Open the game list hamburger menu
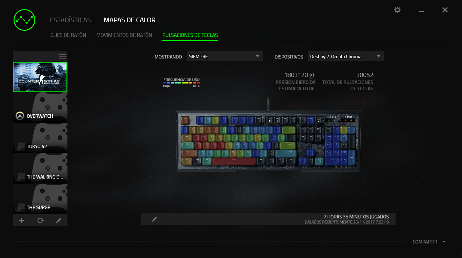The image size is (462, 258). click(x=62, y=57)
